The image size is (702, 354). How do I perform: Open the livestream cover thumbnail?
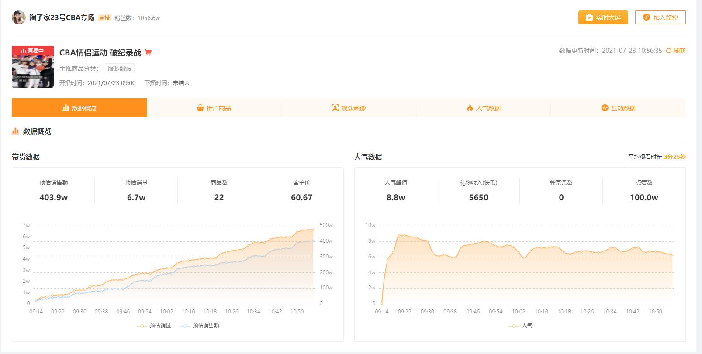coord(33,67)
